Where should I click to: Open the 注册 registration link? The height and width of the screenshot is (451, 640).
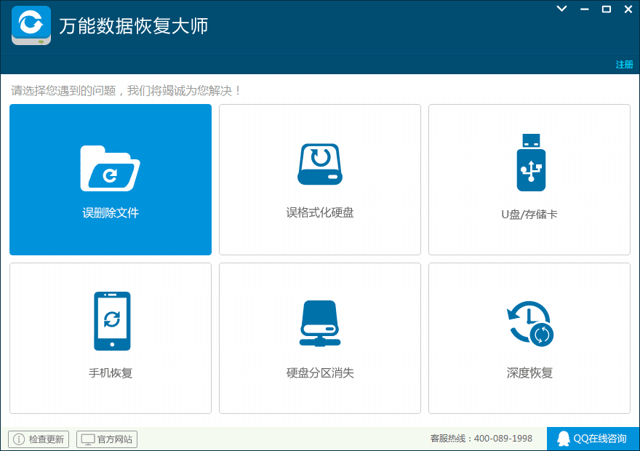[x=623, y=65]
